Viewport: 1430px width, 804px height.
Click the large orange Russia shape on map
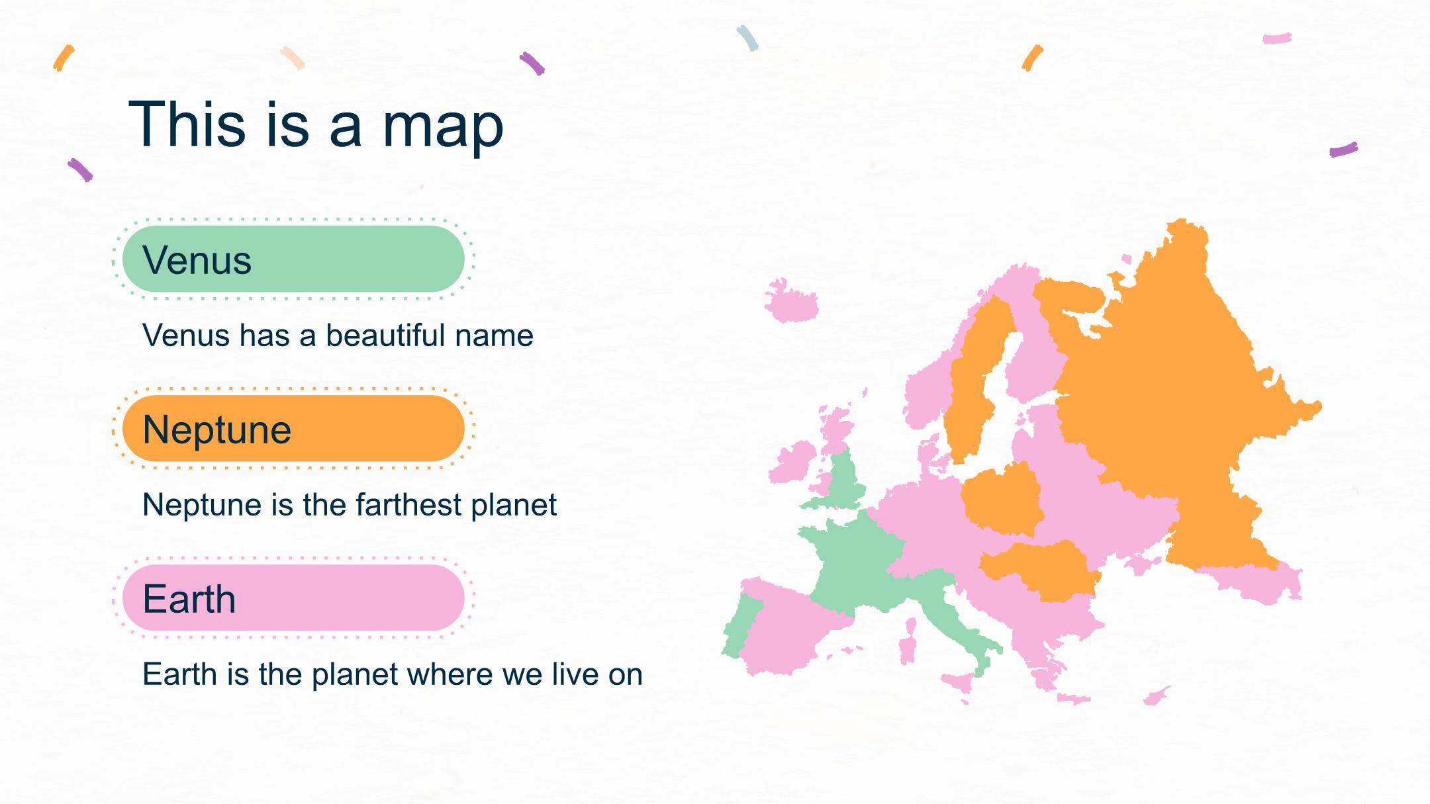(1165, 397)
